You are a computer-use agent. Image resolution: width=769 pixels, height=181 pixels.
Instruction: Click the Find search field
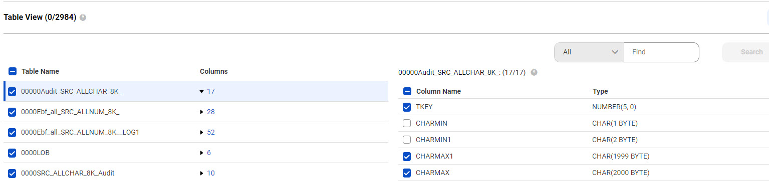[x=661, y=52]
